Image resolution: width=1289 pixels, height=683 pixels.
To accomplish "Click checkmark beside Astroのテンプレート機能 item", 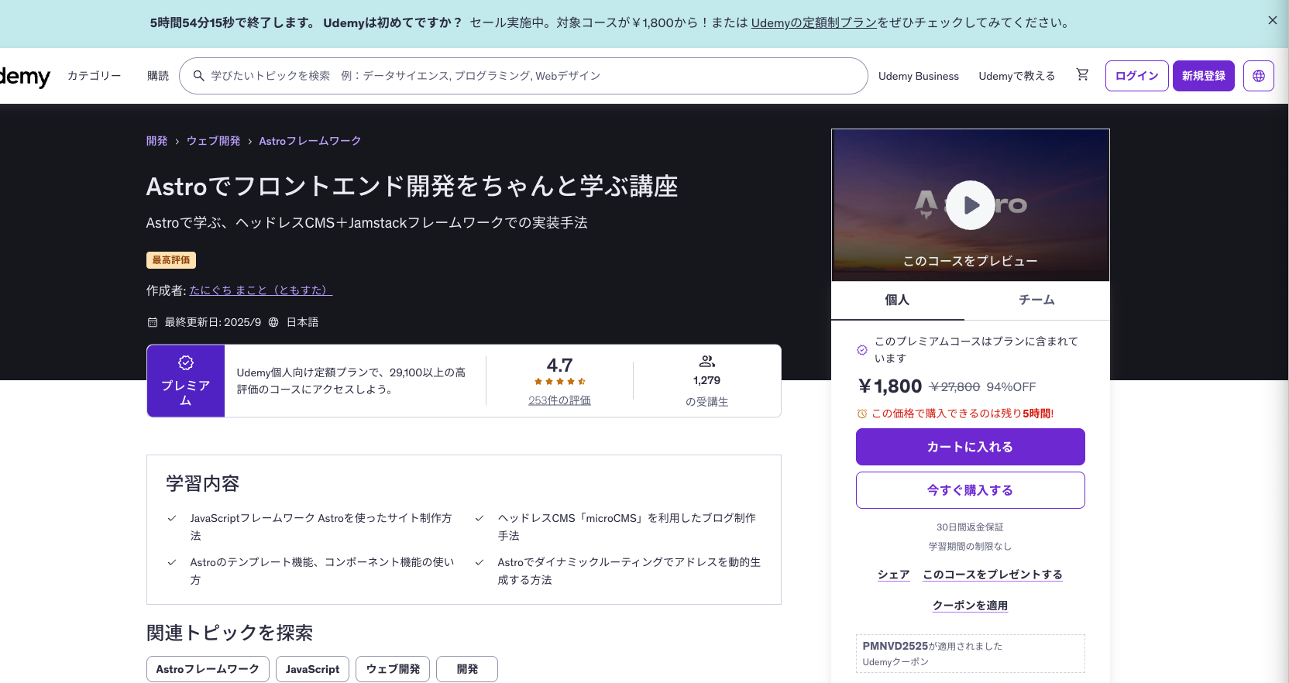I will coord(172,562).
